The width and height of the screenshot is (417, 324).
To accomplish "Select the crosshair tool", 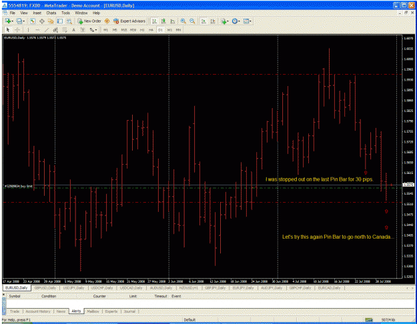I will [17, 30].
